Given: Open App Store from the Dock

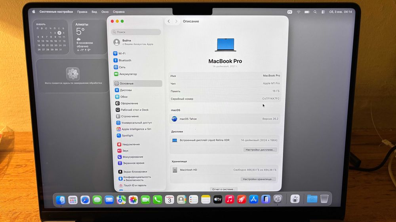Looking at the screenshot, I should pos(253,199).
